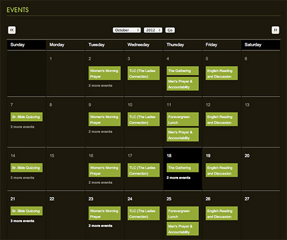The height and width of the screenshot is (240, 287).
Task: Show 3 more events on October 21
Action: click(22, 221)
